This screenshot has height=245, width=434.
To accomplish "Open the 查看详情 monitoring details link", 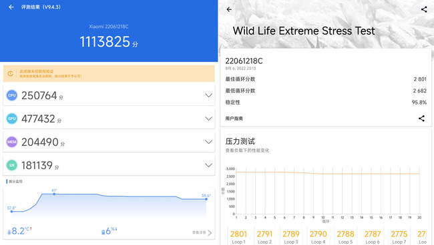I will [202, 232].
